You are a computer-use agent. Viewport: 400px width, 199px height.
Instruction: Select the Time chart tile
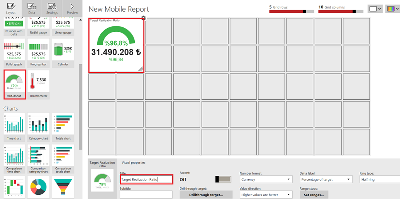(x=14, y=127)
